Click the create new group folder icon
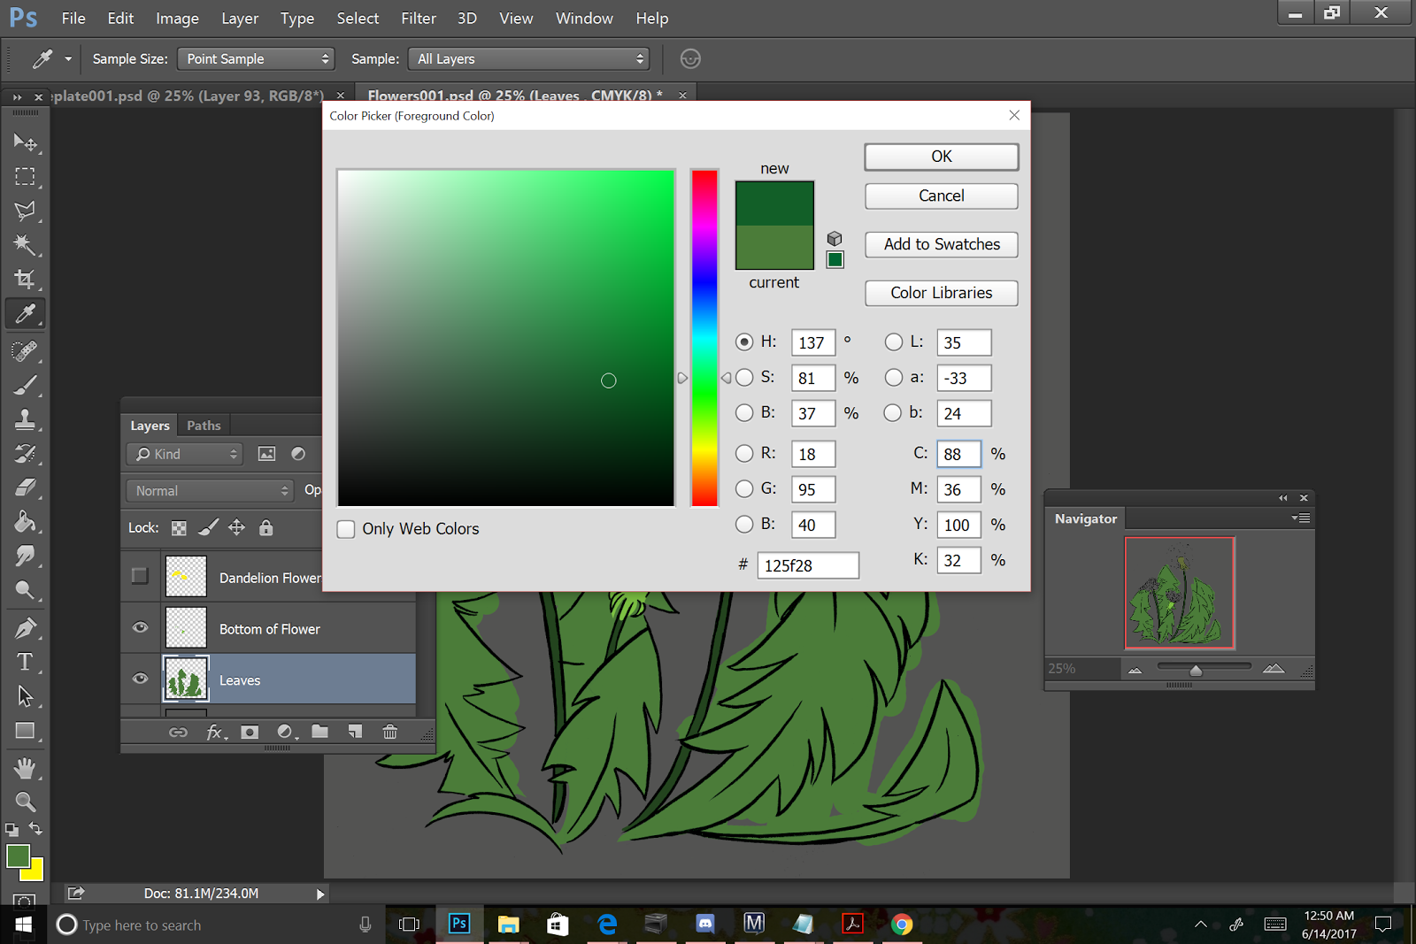 (x=319, y=732)
